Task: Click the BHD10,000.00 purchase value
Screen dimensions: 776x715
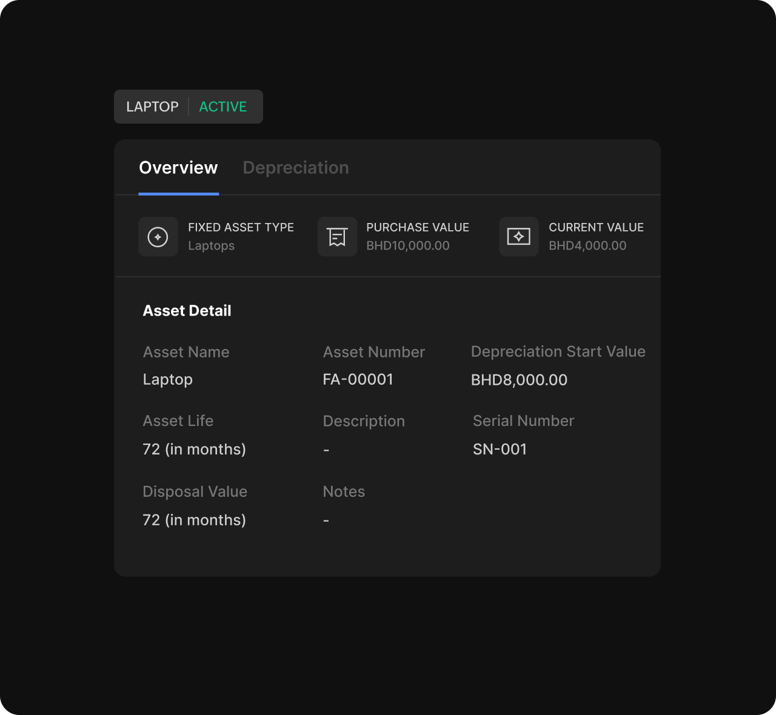Action: (409, 245)
